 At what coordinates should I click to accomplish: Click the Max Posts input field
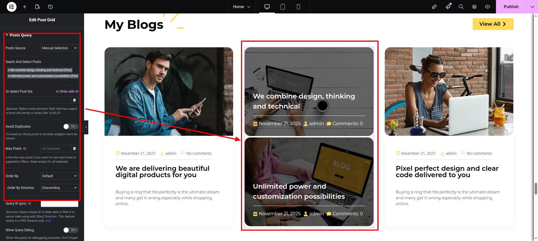(x=55, y=149)
